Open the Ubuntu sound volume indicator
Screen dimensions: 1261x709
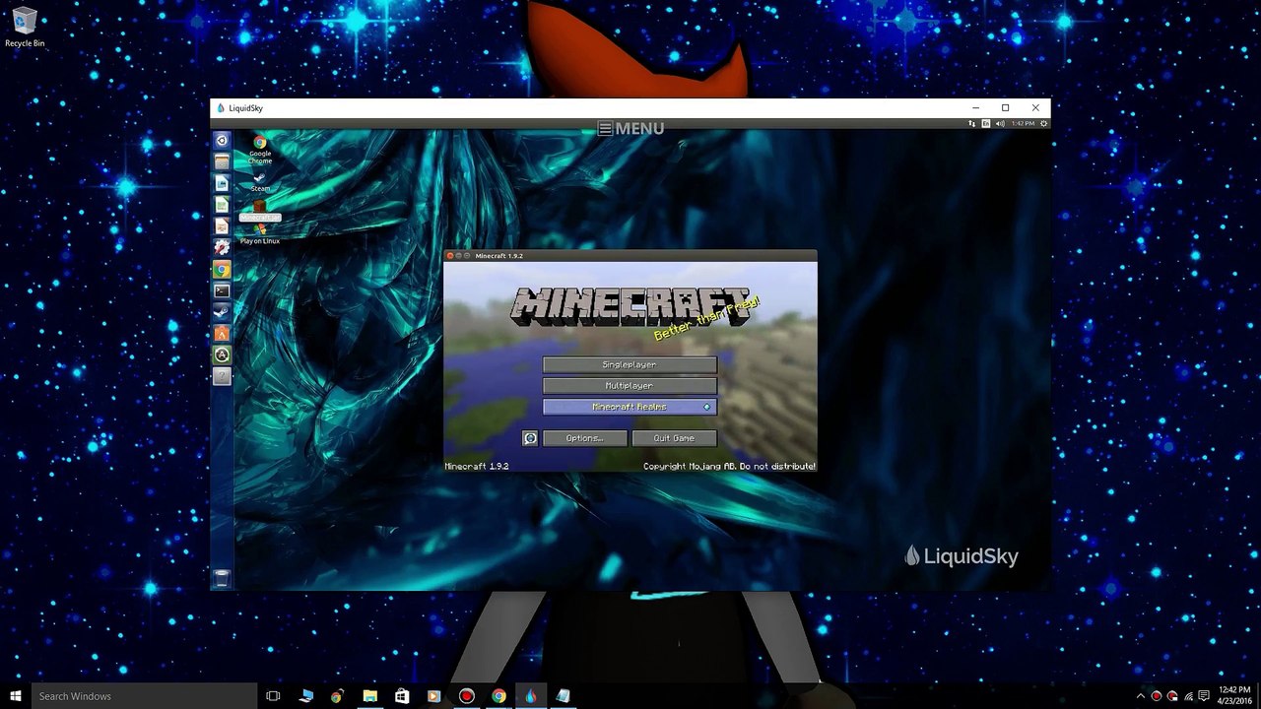1000,124
